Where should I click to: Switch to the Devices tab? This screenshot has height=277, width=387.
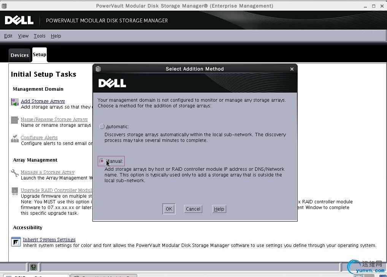pos(19,55)
